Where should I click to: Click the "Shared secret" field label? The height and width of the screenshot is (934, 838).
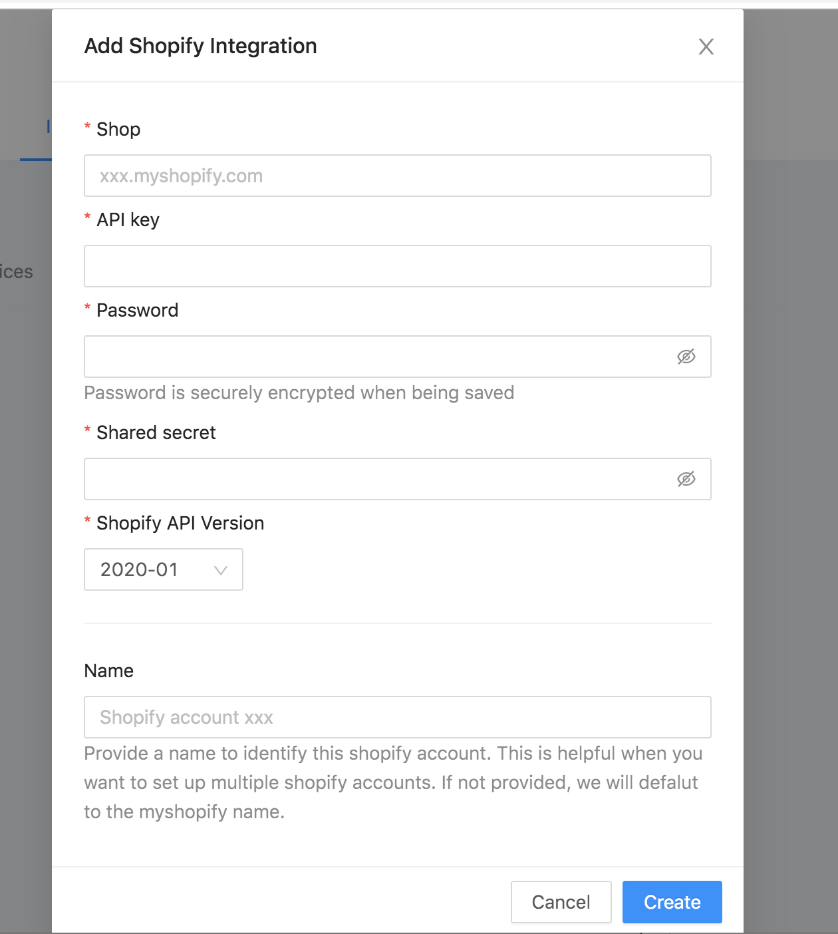point(156,432)
